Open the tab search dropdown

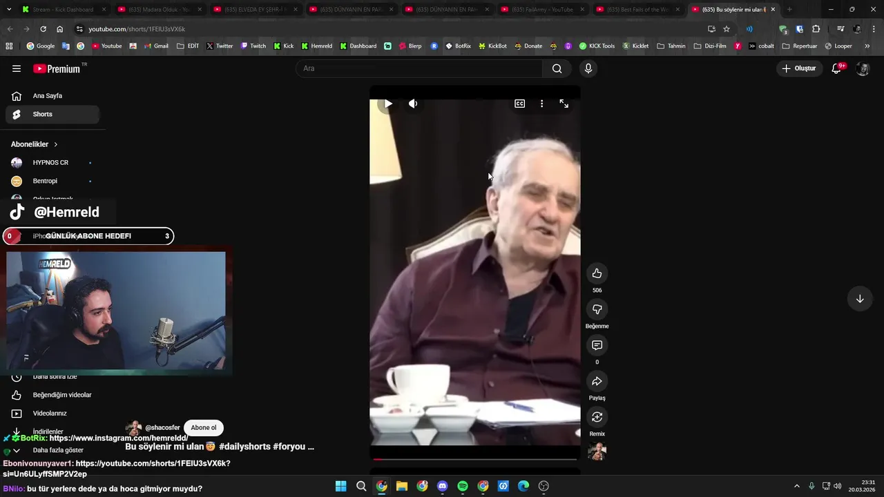pyautogui.click(x=8, y=10)
